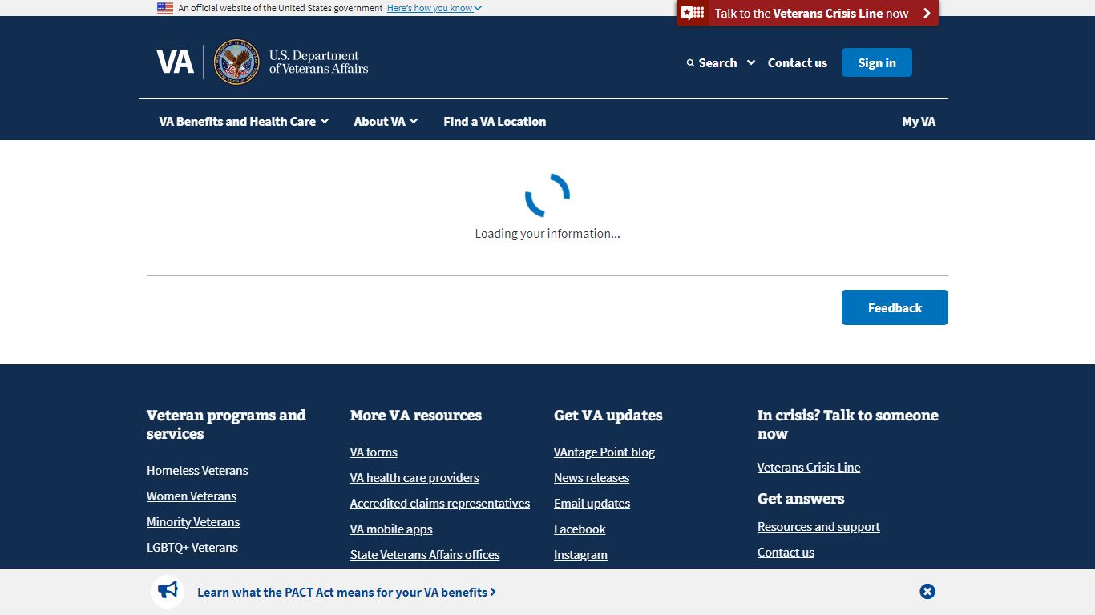Click the VA logo in header
Viewport: 1095px width, 615px height.
[x=175, y=62]
